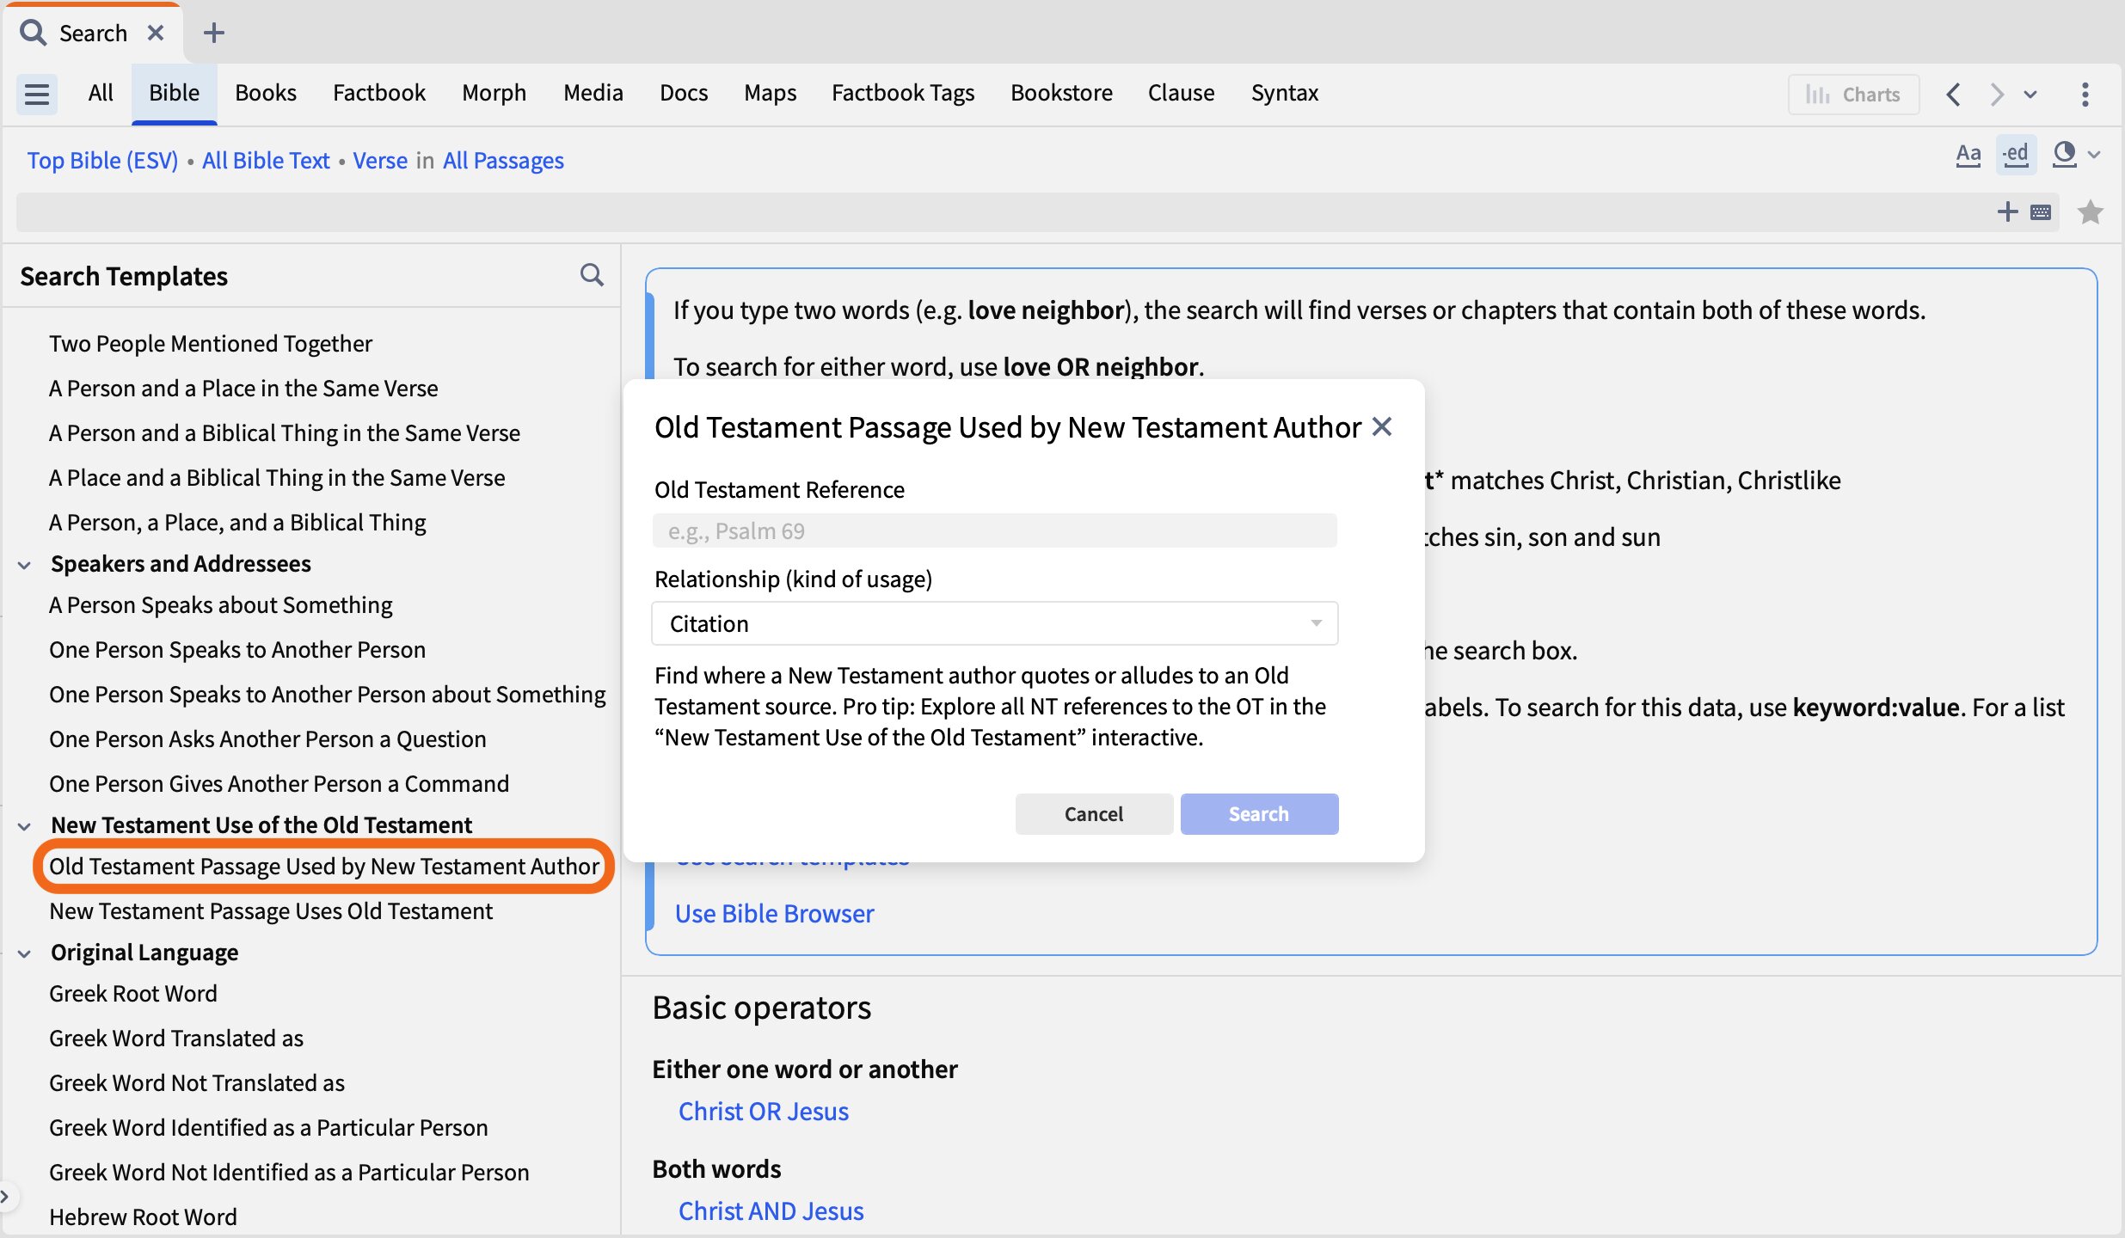Screen dimensions: 2125x1238
Task: Favorite this search with the star
Action: tap(2090, 211)
